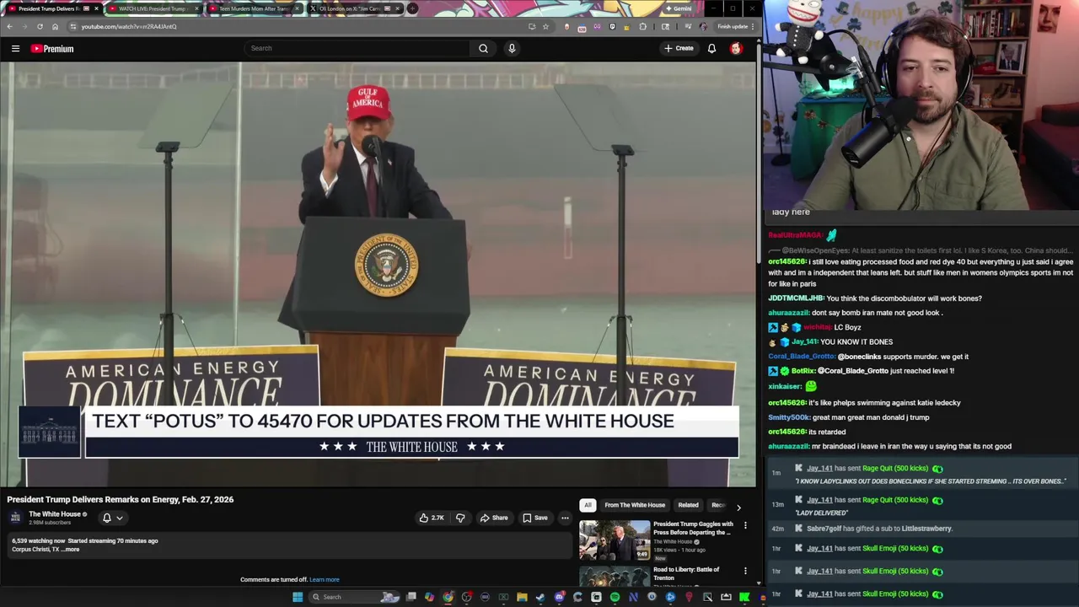The height and width of the screenshot is (607, 1079).
Task: Like the video showing 2.7K likes
Action: point(432,518)
